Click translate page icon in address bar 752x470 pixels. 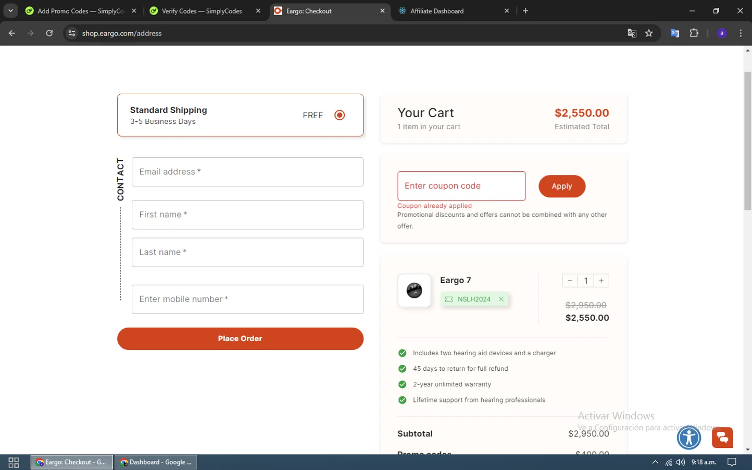click(x=632, y=33)
